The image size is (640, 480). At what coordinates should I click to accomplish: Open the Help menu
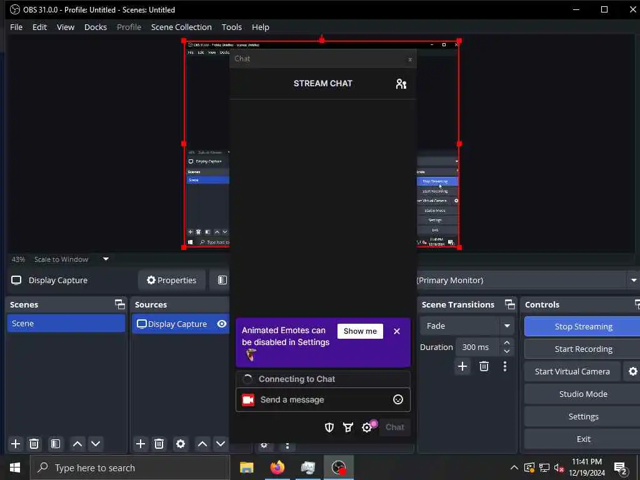(x=261, y=27)
